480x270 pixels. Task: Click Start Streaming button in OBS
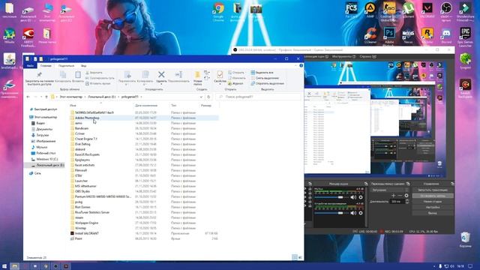(433, 190)
